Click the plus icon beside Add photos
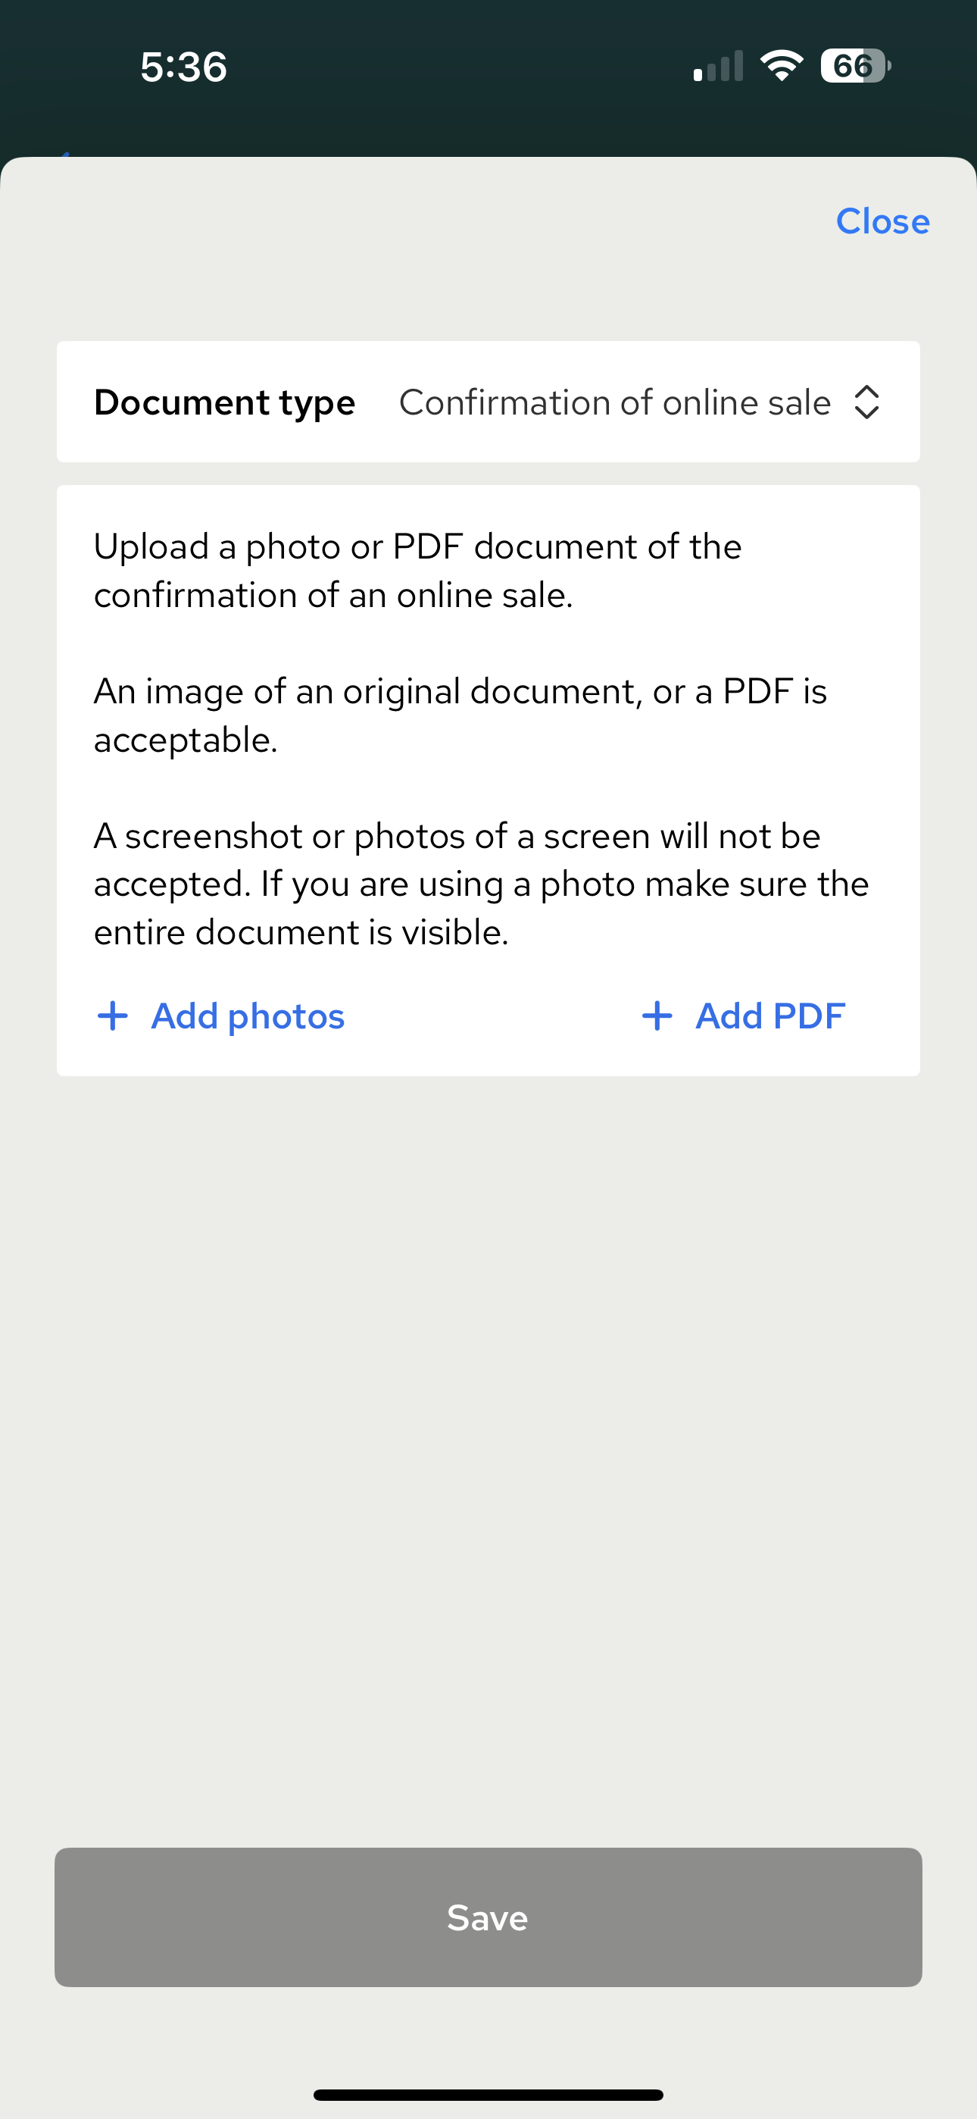977x2119 pixels. coord(113,1016)
